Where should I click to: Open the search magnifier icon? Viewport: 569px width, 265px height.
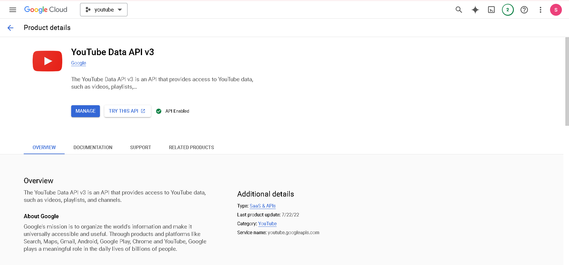click(459, 10)
